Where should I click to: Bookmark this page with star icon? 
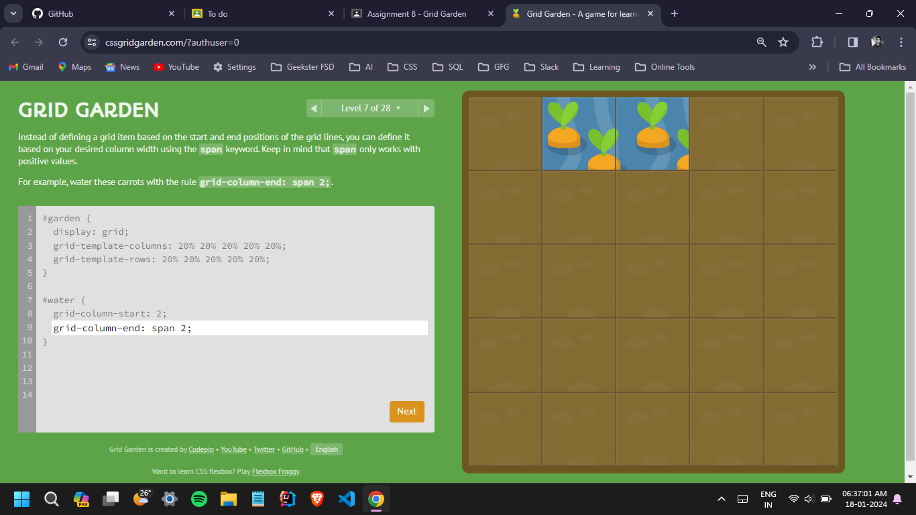click(x=783, y=42)
